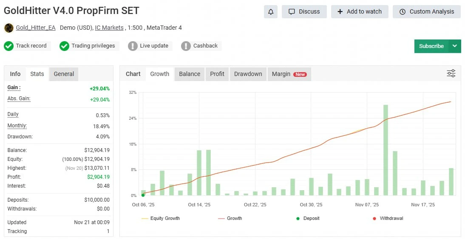This screenshot has height=239, width=465.
Task: Click the Add to watch button
Action: tap(360, 12)
